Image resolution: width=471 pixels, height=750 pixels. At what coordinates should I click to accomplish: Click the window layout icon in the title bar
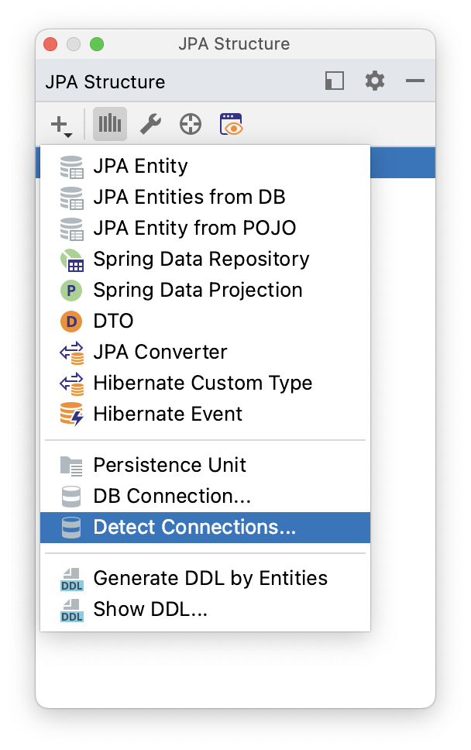pyautogui.click(x=334, y=81)
